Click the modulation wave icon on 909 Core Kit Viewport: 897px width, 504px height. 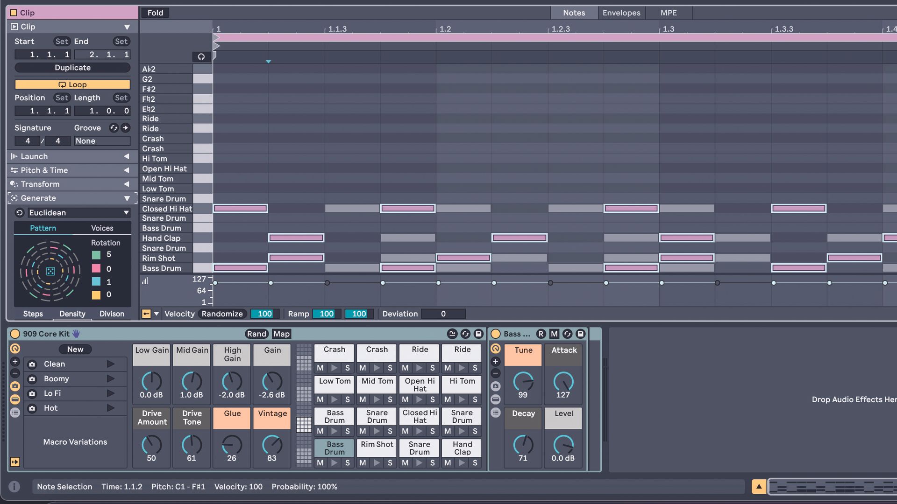click(452, 334)
